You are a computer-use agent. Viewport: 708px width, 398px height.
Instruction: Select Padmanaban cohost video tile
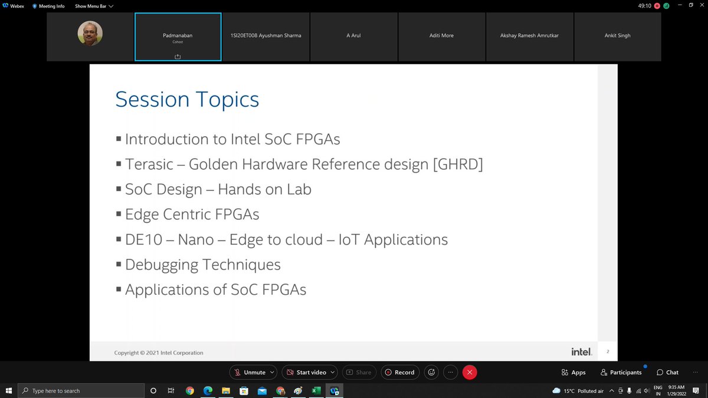click(x=178, y=37)
